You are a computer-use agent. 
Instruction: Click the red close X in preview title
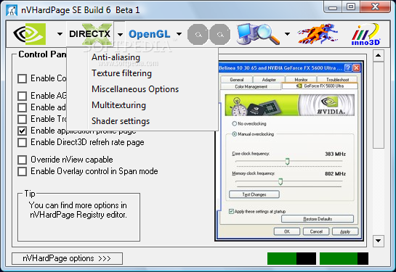coord(356,67)
